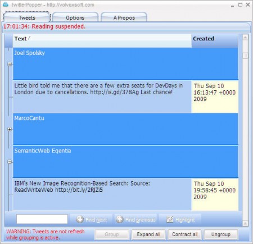Click the grouping WARNING message text
Screen dimensions: 253x244
(x=45, y=234)
